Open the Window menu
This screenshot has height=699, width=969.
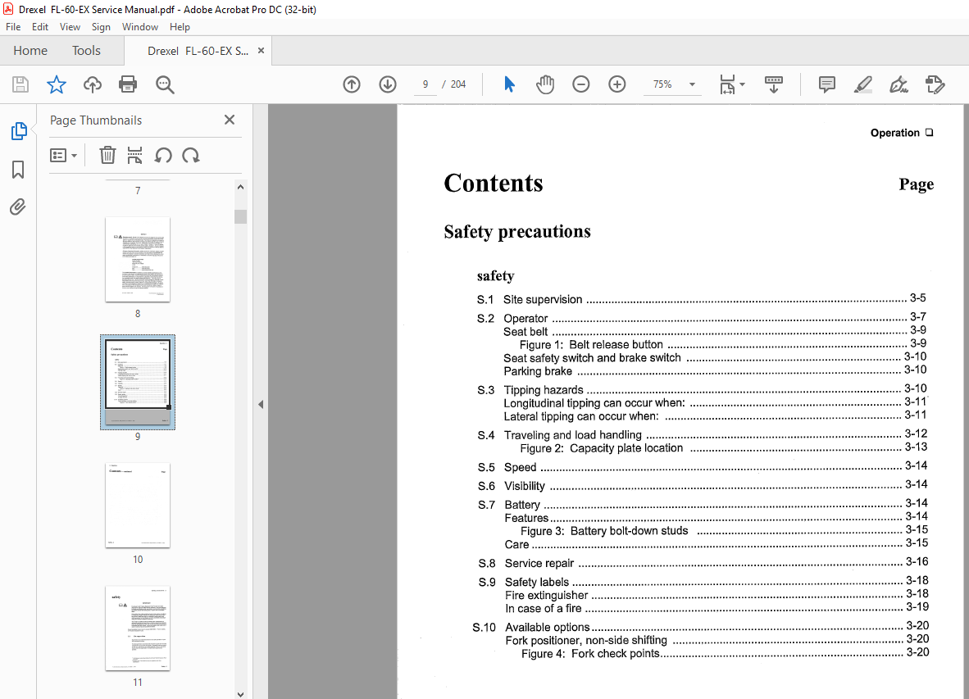click(139, 26)
